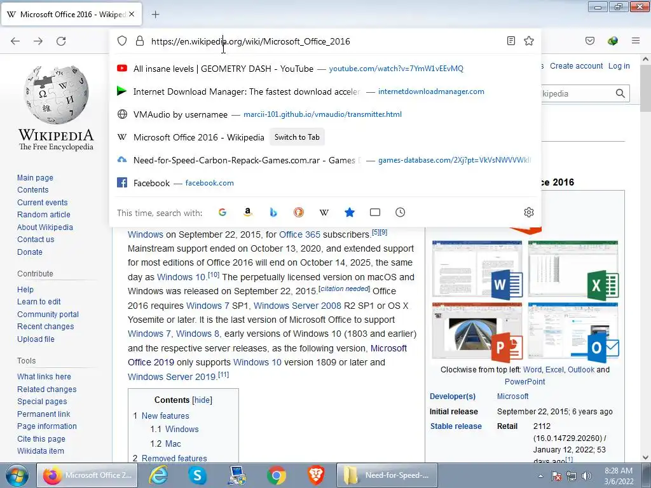651x488 pixels.
Task: Click the Internet Download Manager extension icon
Action: click(x=612, y=41)
